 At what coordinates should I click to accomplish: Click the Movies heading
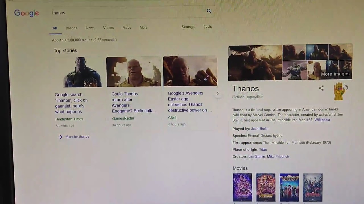(240, 168)
